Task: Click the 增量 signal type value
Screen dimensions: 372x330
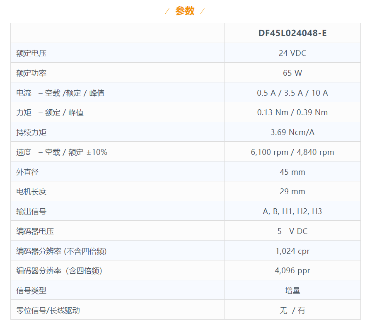Action: 292,291
